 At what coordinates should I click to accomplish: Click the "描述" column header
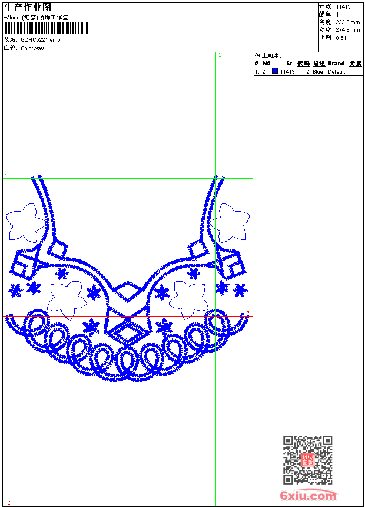[319, 64]
